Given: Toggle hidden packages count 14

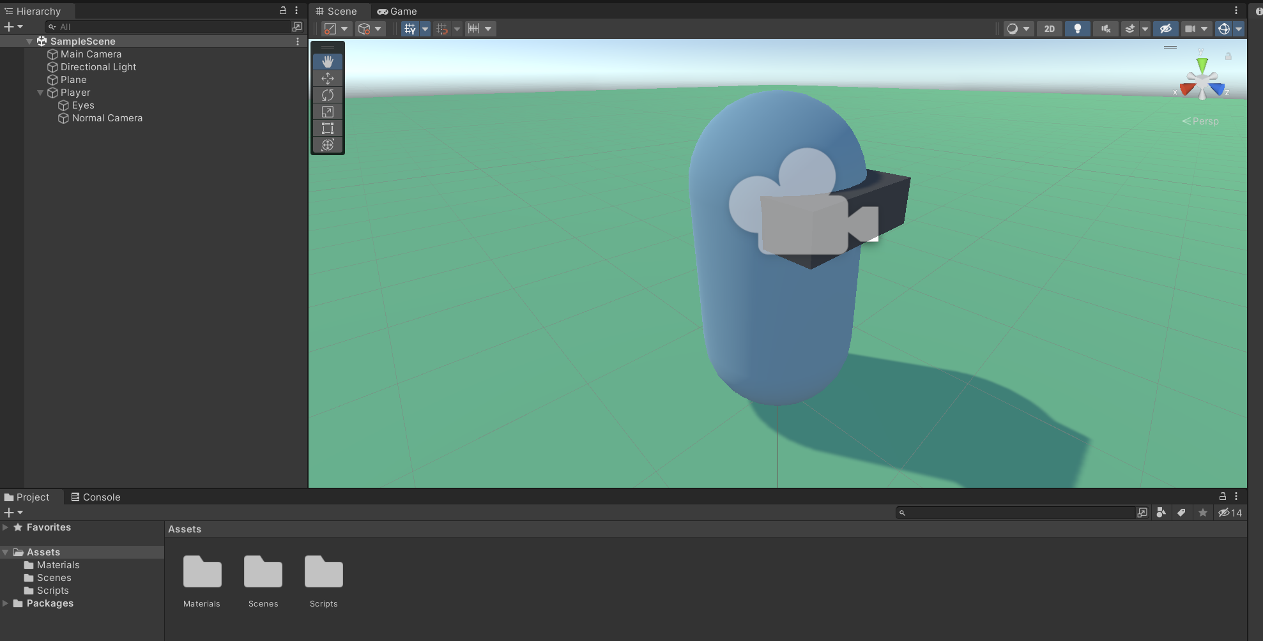Looking at the screenshot, I should click(x=1230, y=513).
